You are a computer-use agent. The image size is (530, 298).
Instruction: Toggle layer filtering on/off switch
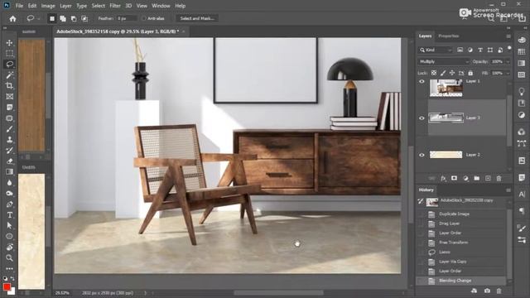[509, 48]
